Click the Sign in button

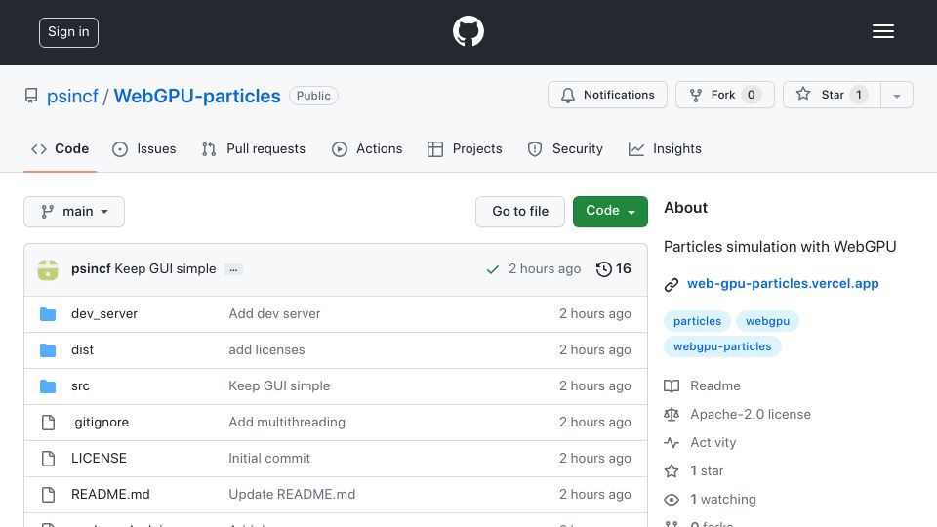pos(68,32)
